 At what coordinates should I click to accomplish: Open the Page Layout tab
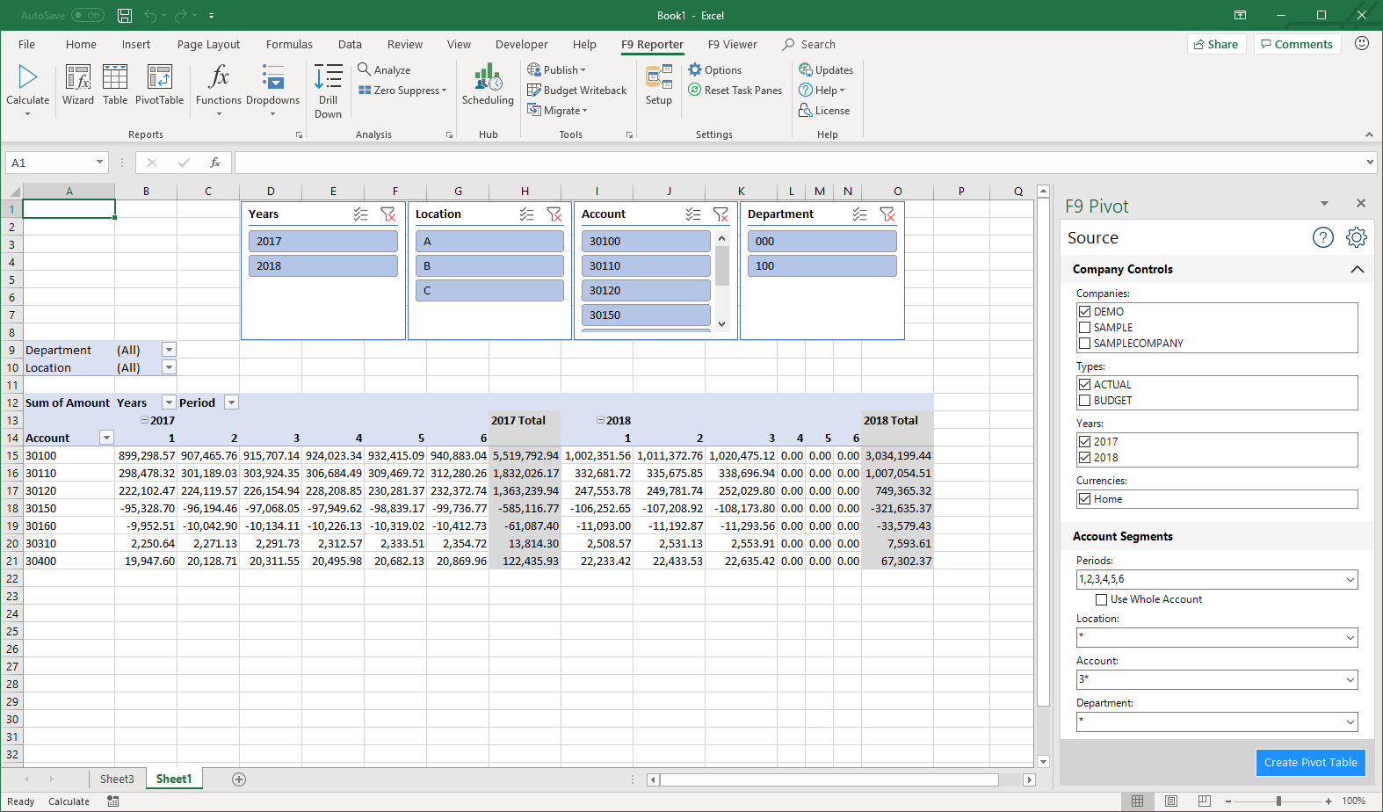coord(208,44)
